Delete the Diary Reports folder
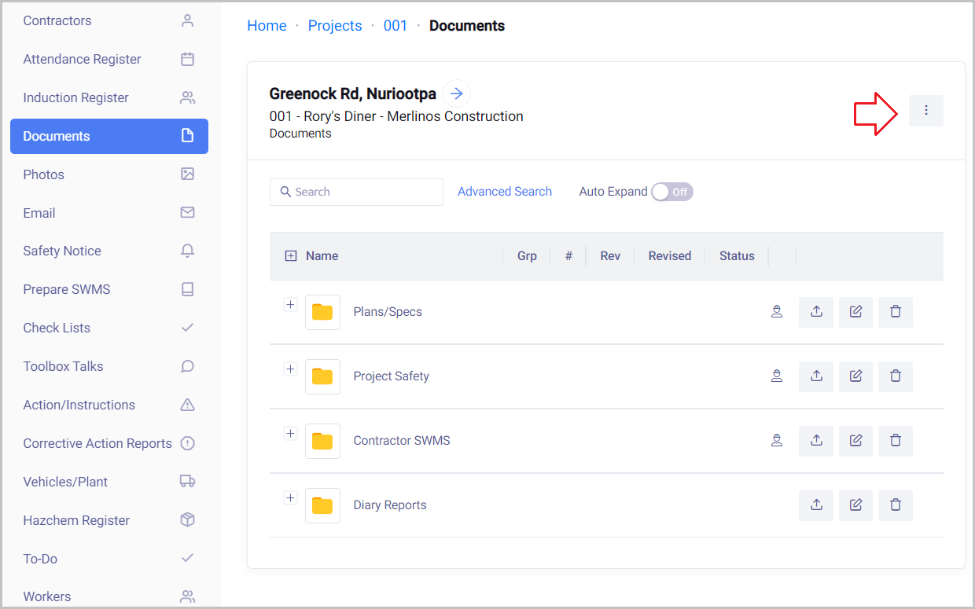Screen dimensions: 975x609 895,505
